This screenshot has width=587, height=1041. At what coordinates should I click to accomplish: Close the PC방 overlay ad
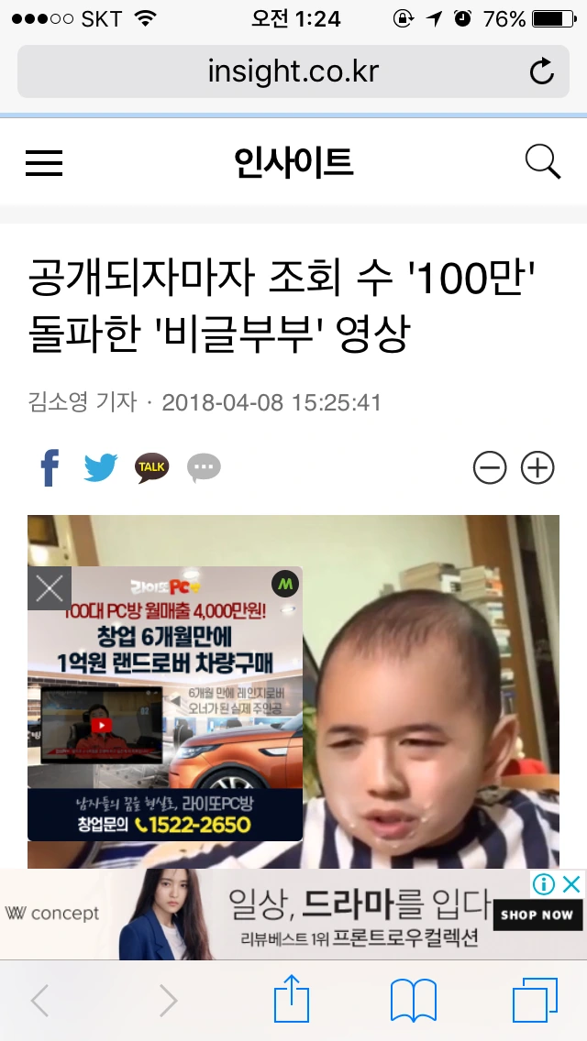50,588
